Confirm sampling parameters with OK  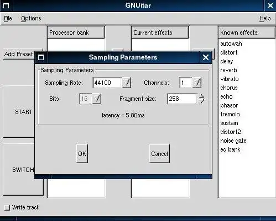(82, 154)
